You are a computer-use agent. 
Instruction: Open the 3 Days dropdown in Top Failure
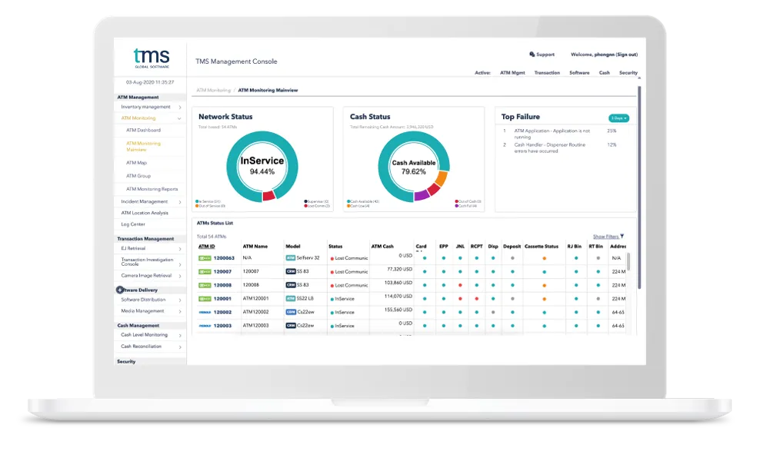pos(617,118)
